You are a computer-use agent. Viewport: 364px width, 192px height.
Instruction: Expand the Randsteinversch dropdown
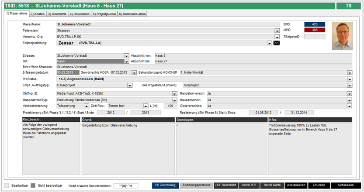pyautogui.click(x=350, y=93)
